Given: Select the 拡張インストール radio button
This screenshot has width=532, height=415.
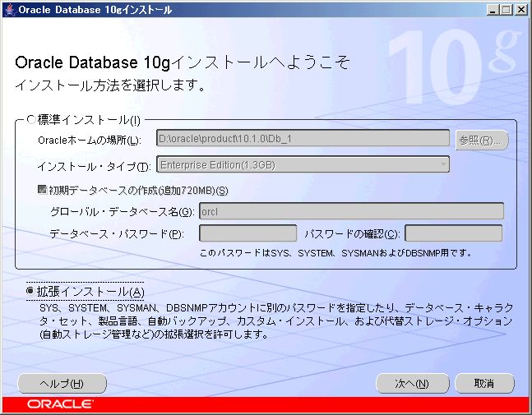Looking at the screenshot, I should pyautogui.click(x=30, y=291).
